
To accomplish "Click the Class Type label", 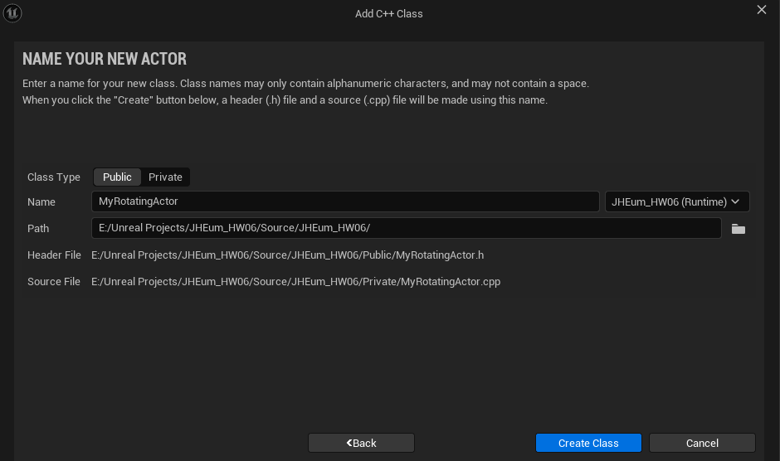I will [x=54, y=177].
